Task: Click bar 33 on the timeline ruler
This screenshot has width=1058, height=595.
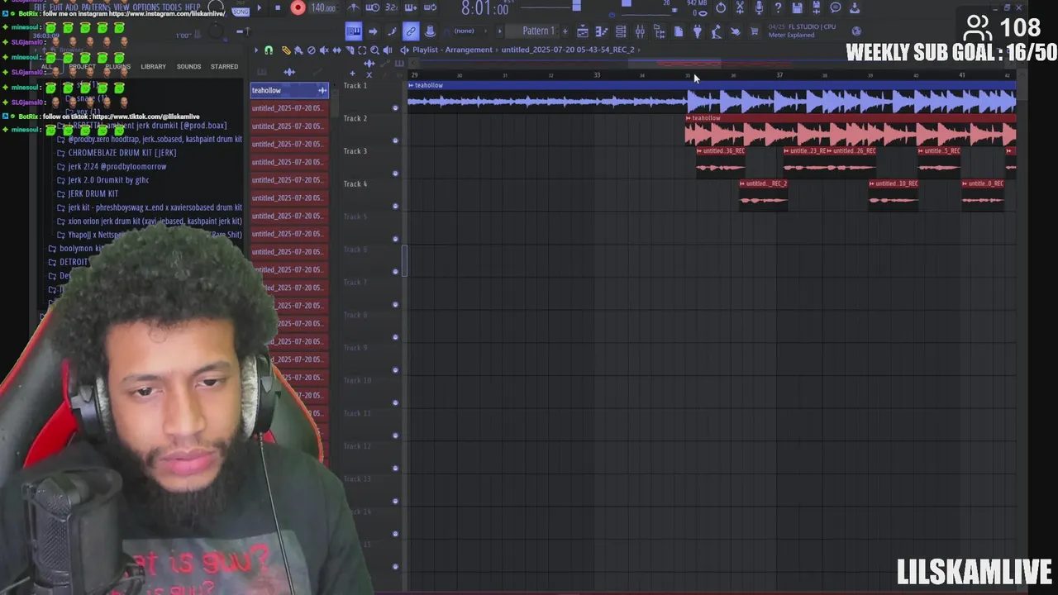Action: (597, 75)
